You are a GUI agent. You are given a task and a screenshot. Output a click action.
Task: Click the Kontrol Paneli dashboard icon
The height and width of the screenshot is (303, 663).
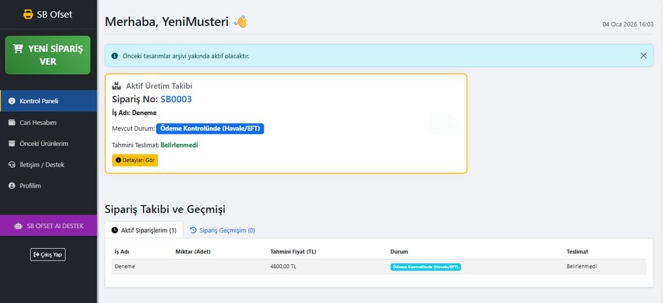12,101
